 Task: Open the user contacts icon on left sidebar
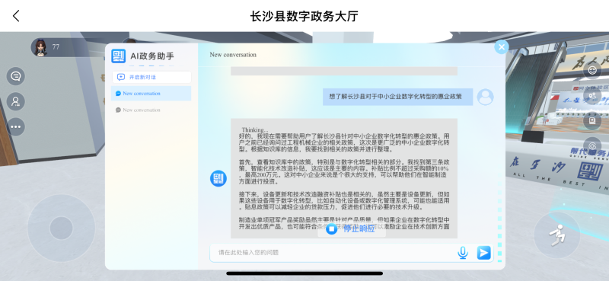tap(15, 101)
